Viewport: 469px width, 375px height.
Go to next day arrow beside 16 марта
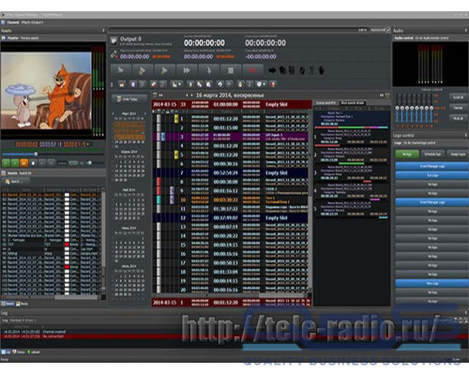(191, 95)
